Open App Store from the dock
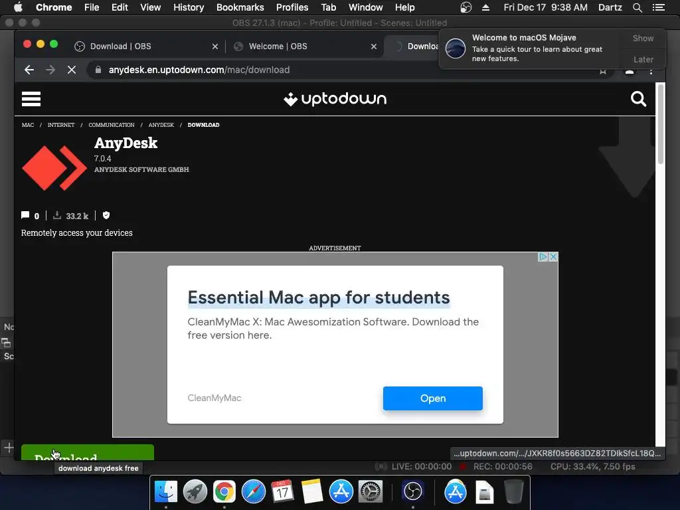680x510 pixels. (x=341, y=492)
